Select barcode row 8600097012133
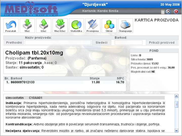Screen dimensions: 182x136 65,82
